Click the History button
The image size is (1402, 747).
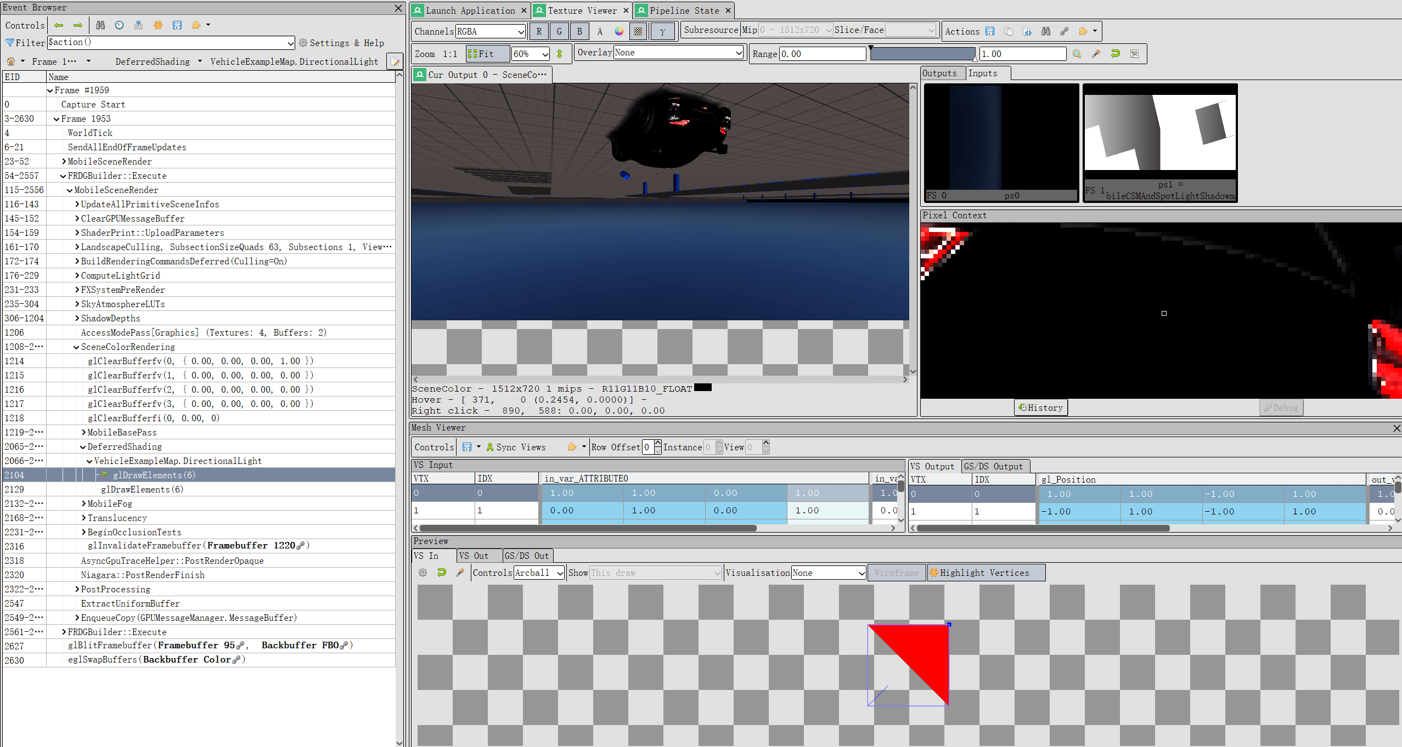click(x=1040, y=408)
